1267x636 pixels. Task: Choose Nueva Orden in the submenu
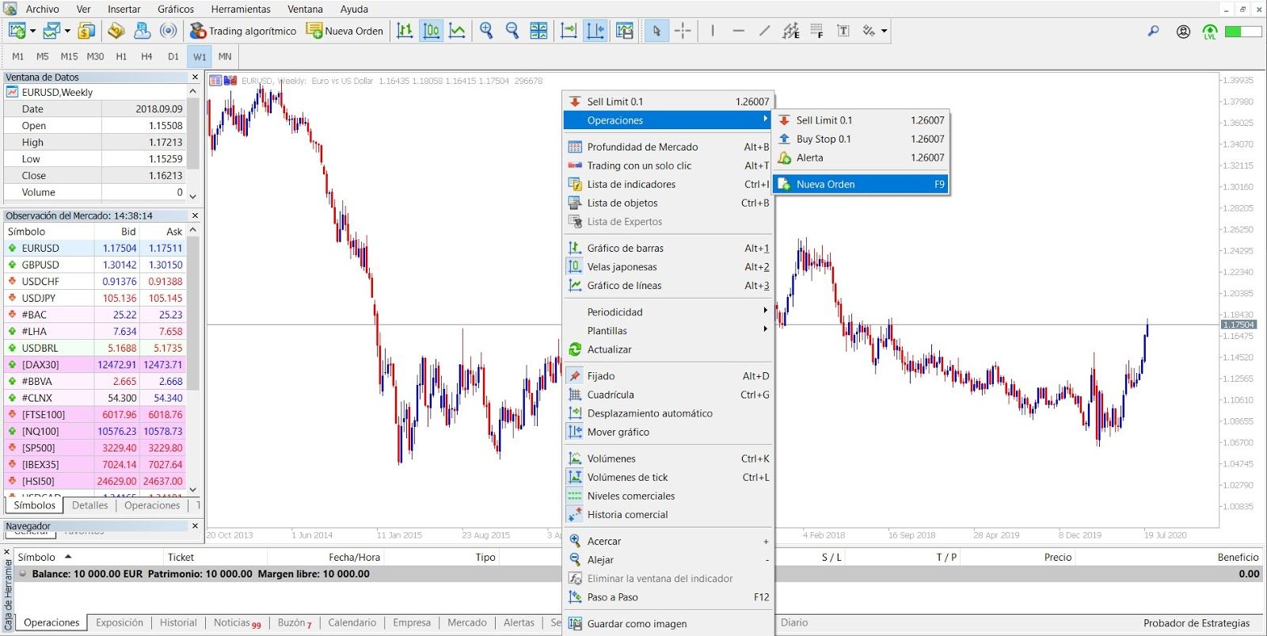point(825,185)
